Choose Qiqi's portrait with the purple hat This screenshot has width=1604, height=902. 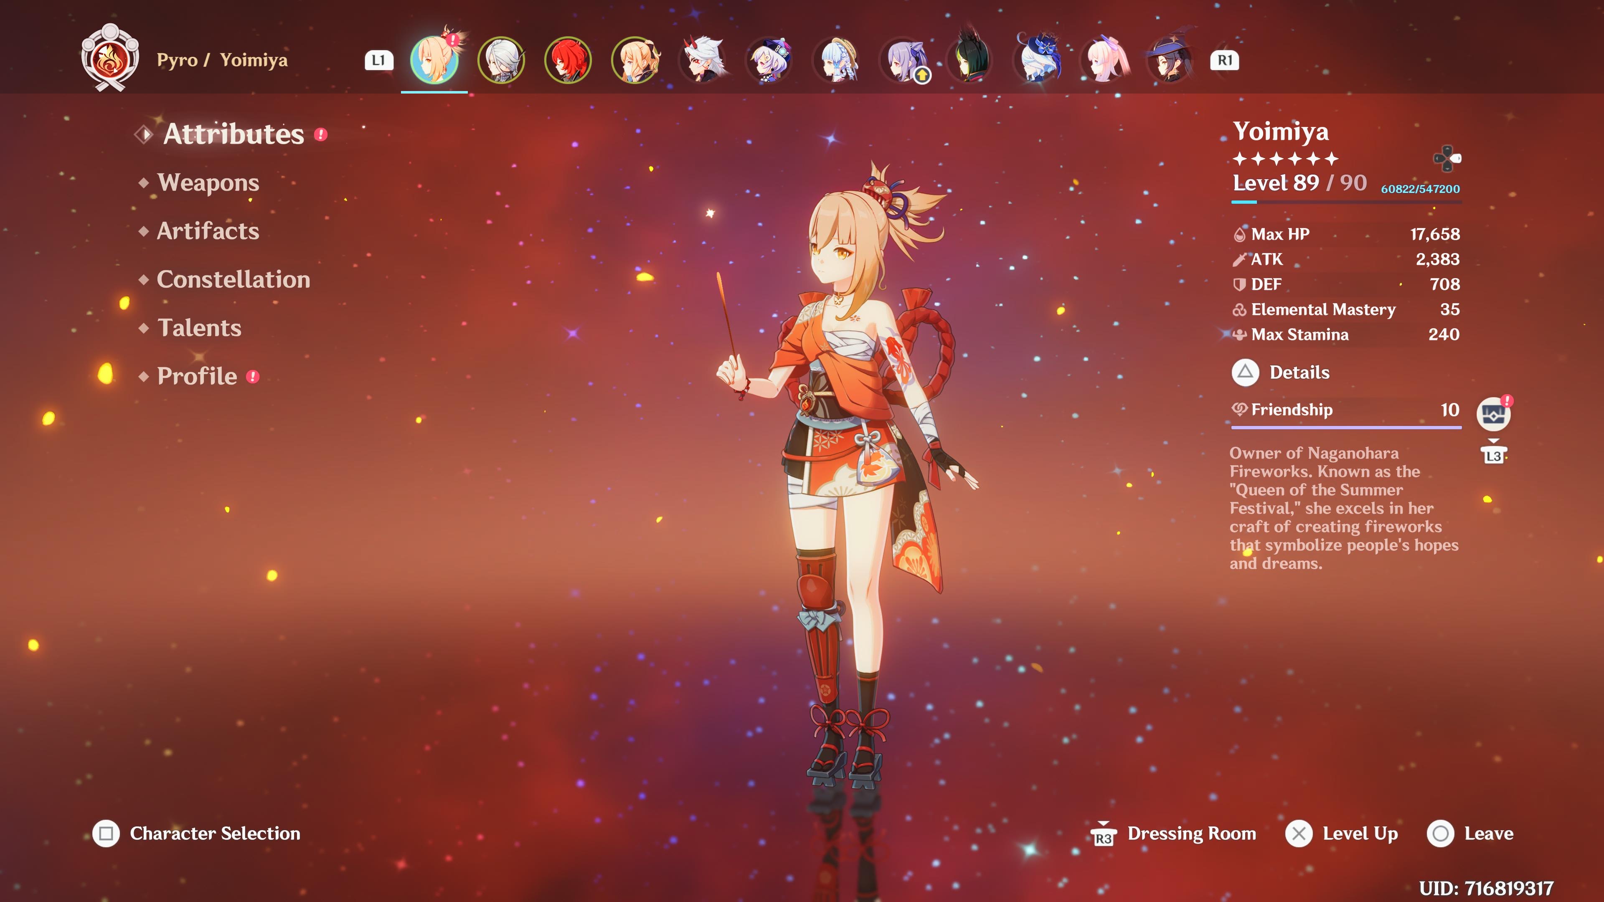769,61
